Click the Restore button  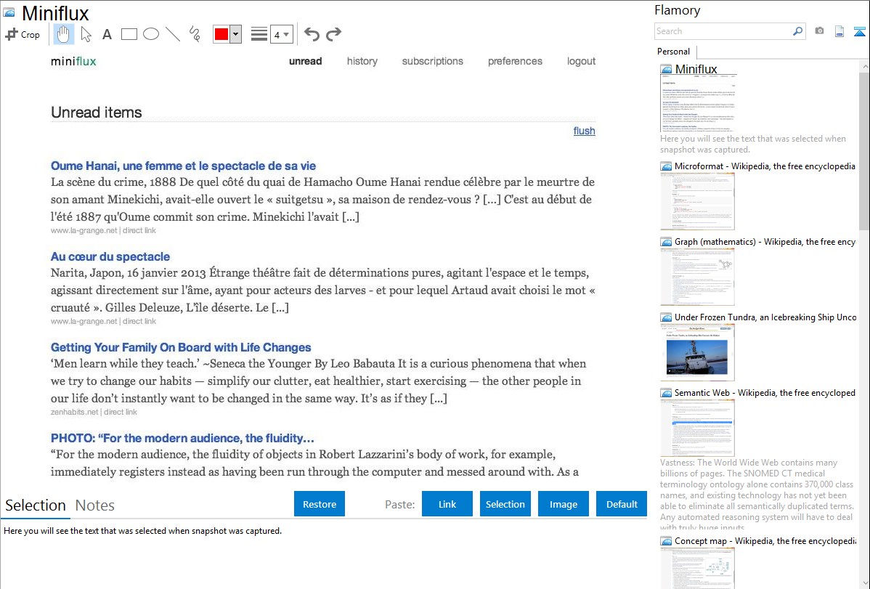320,504
